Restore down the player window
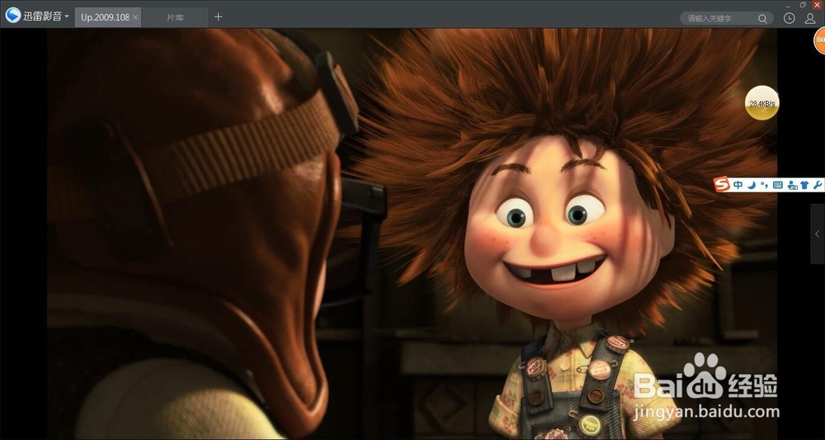Image resolution: width=825 pixels, height=440 pixels. [803, 4]
